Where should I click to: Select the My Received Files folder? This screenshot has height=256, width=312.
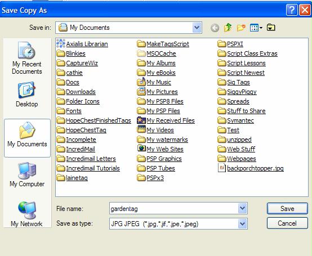pos(166,120)
